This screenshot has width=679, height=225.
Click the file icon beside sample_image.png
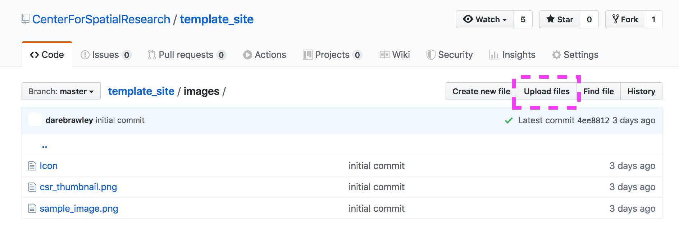32,208
